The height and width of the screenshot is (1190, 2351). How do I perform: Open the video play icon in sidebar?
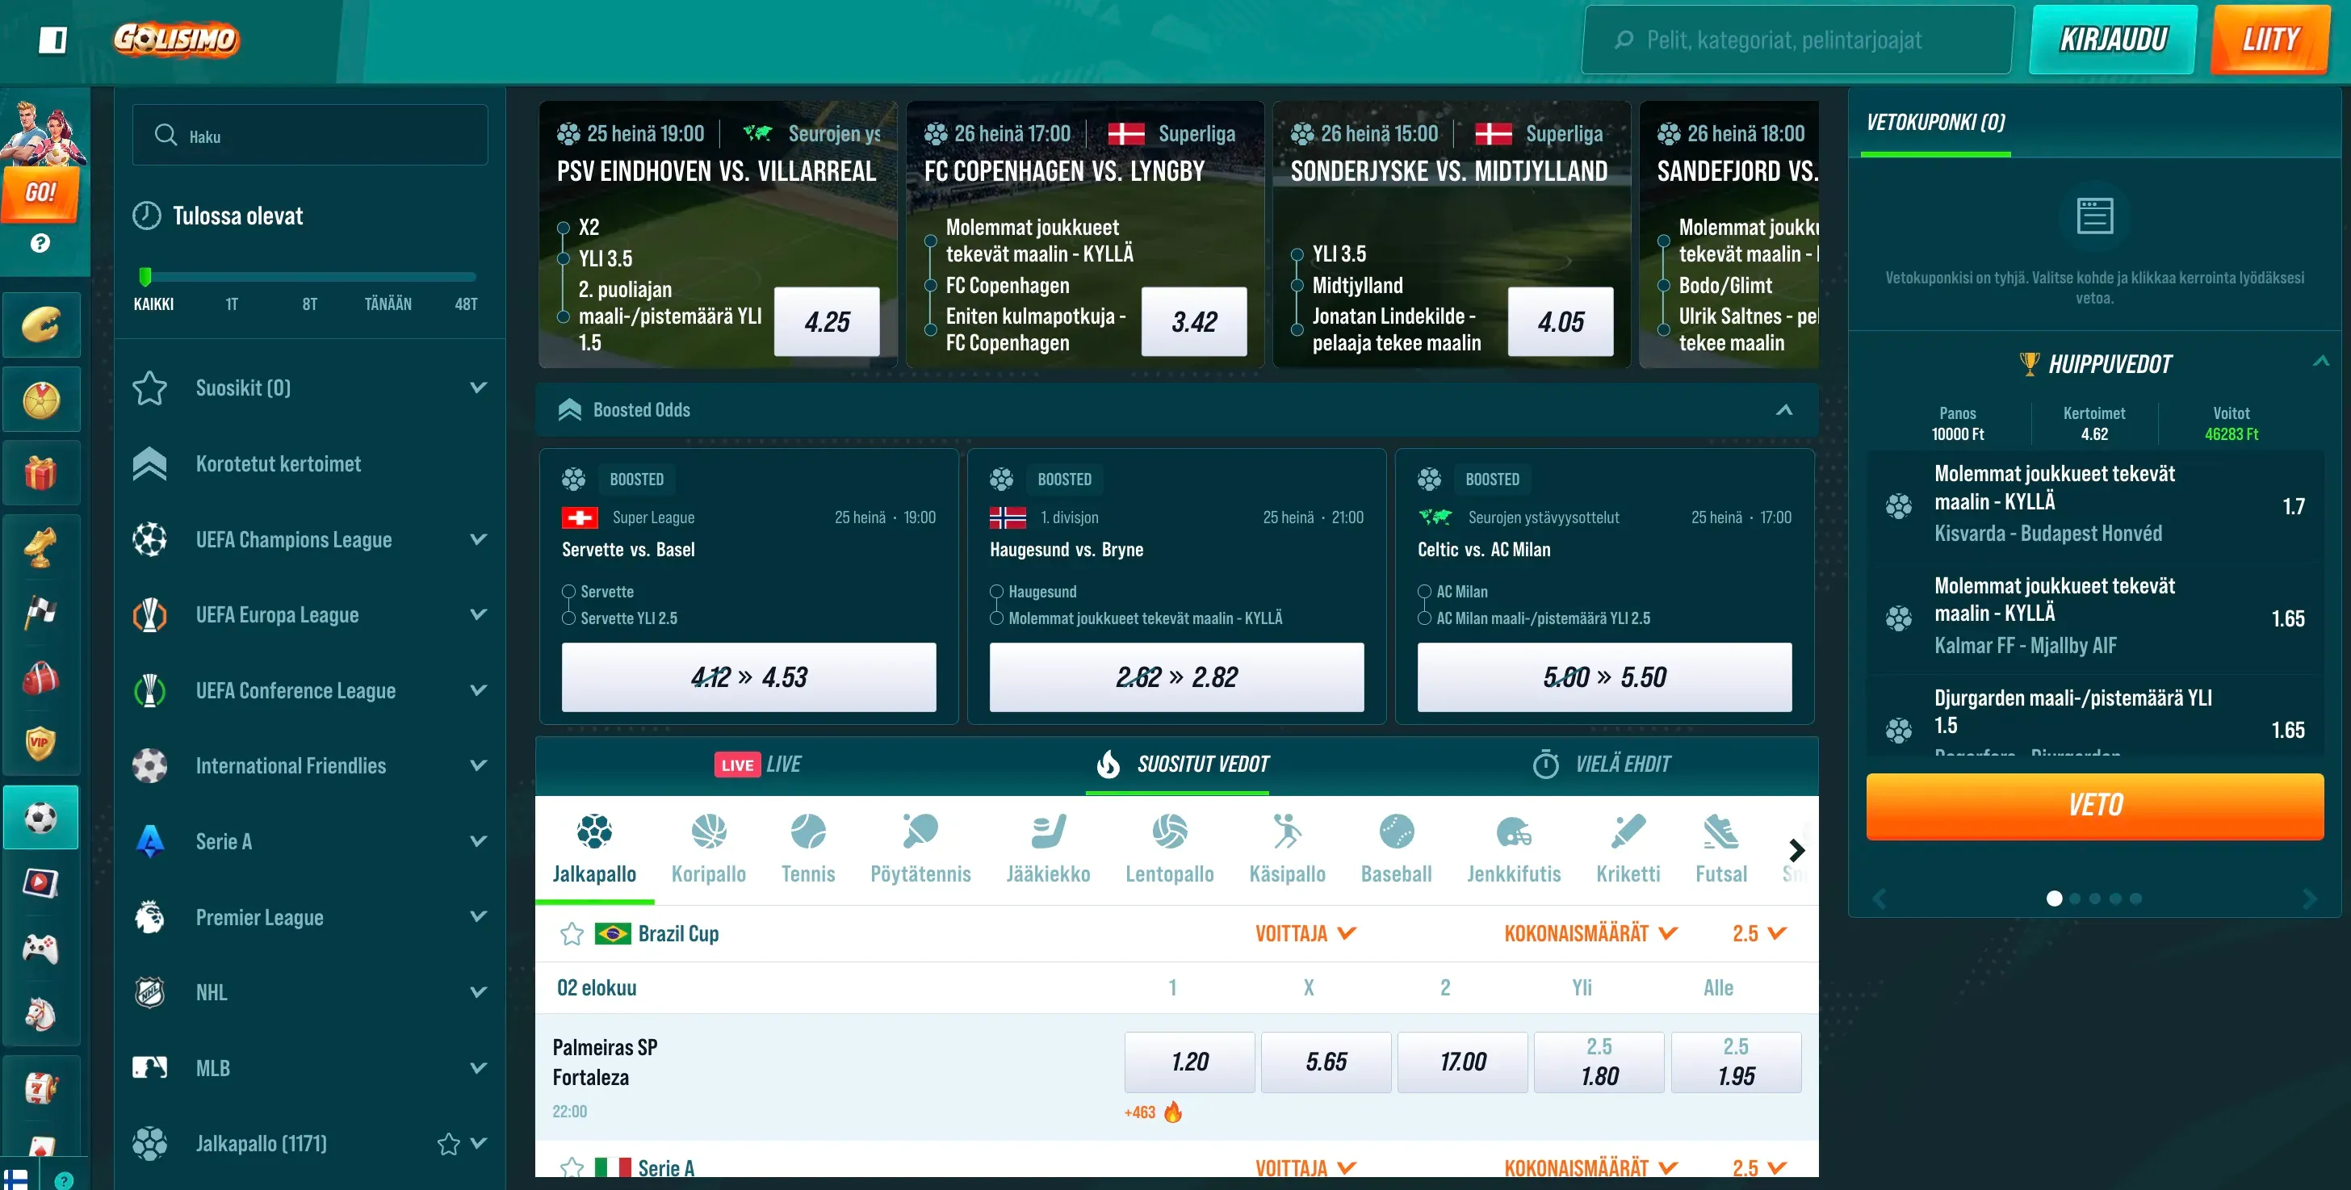[x=41, y=883]
